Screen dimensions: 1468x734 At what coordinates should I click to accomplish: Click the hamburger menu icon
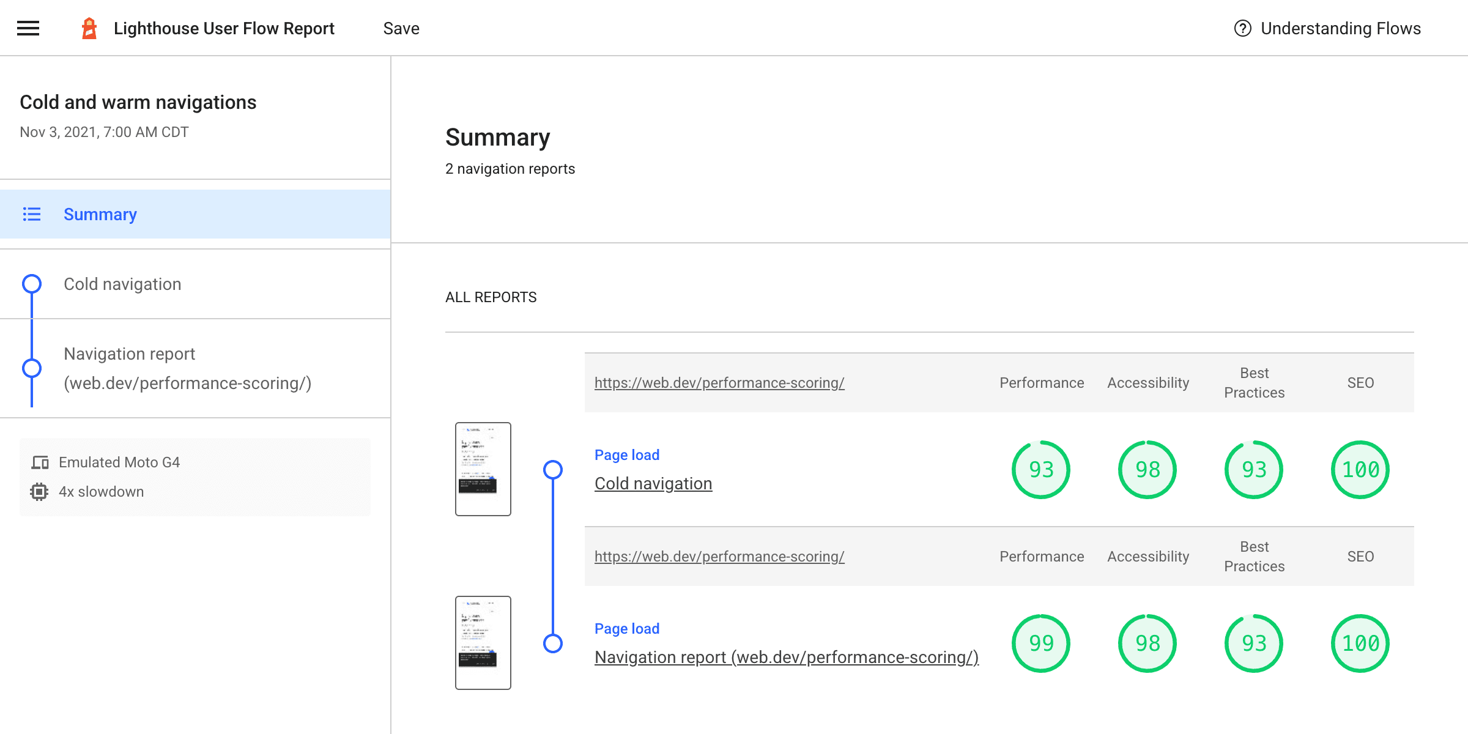27,27
